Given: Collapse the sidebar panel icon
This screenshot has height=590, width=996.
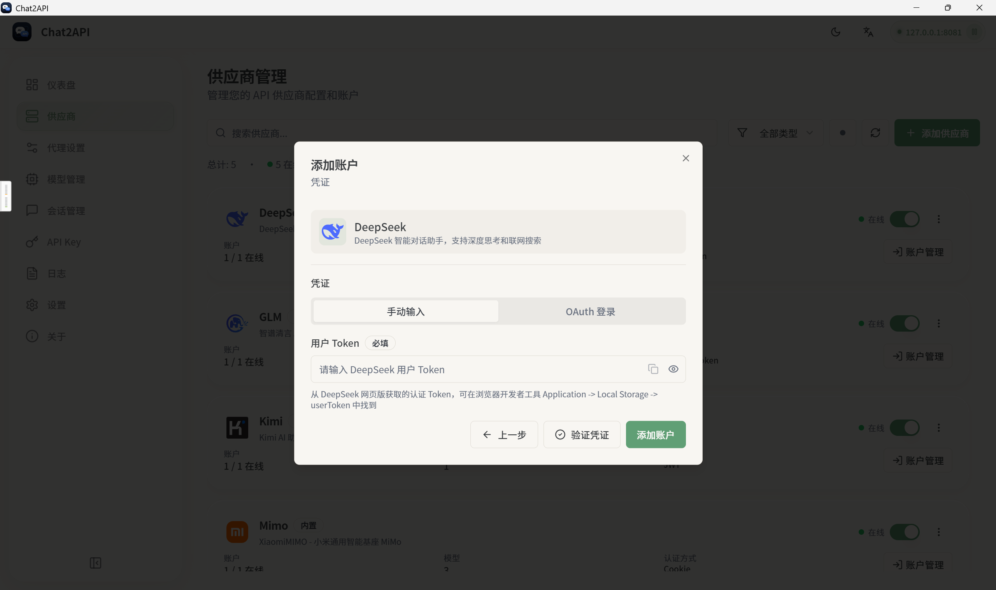Looking at the screenshot, I should pyautogui.click(x=95, y=563).
